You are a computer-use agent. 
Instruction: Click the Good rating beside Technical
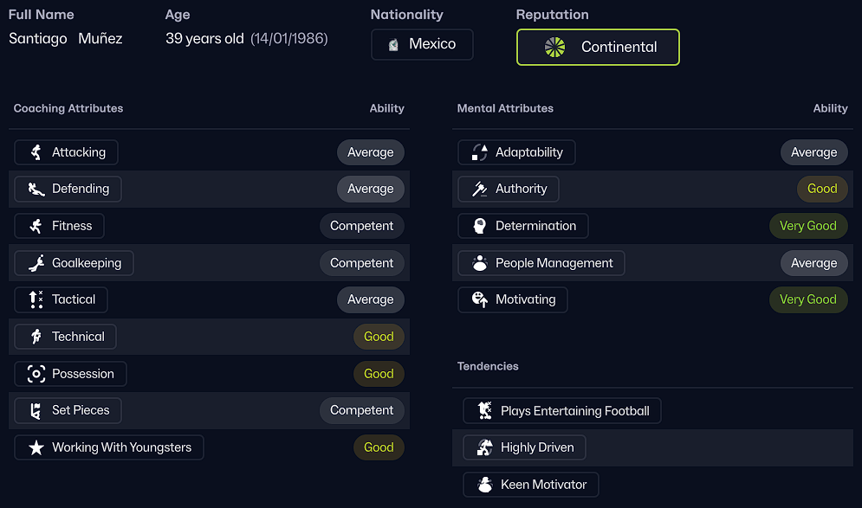(x=379, y=337)
